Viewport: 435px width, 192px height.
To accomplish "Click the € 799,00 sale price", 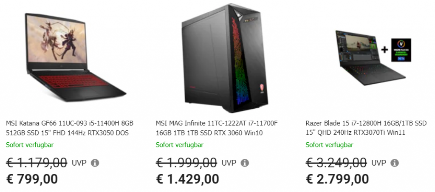I will coord(32,179).
